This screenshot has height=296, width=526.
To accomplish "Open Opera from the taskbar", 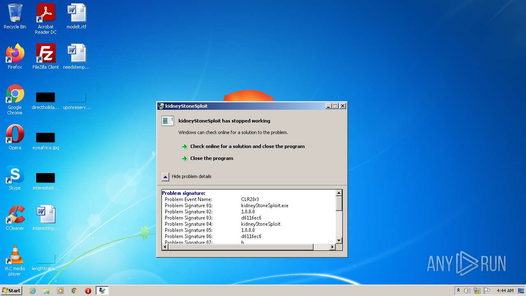I will [88, 291].
